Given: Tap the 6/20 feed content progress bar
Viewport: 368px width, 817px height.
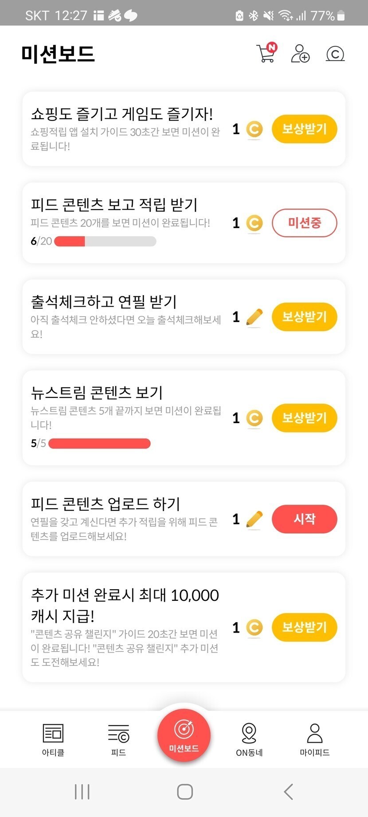Looking at the screenshot, I should coord(105,241).
